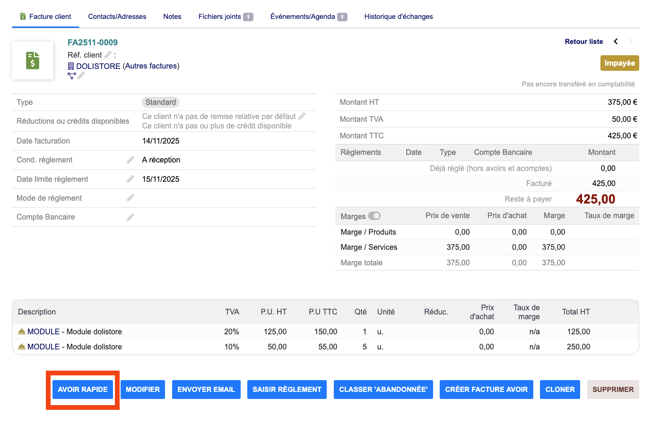The width and height of the screenshot is (652, 424).
Task: Edit default discount pencil icon
Action: click(x=302, y=116)
